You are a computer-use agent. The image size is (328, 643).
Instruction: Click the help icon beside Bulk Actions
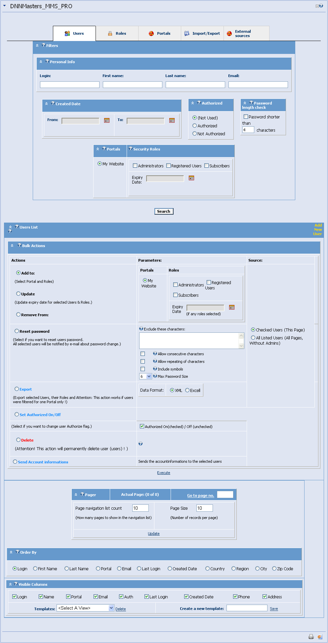tap(20, 245)
